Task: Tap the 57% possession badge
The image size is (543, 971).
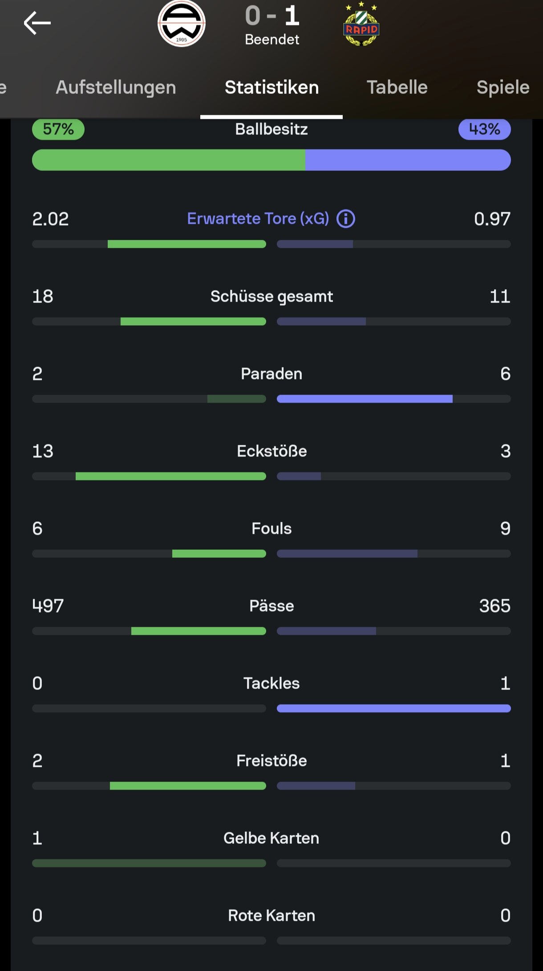Action: pyautogui.click(x=58, y=129)
